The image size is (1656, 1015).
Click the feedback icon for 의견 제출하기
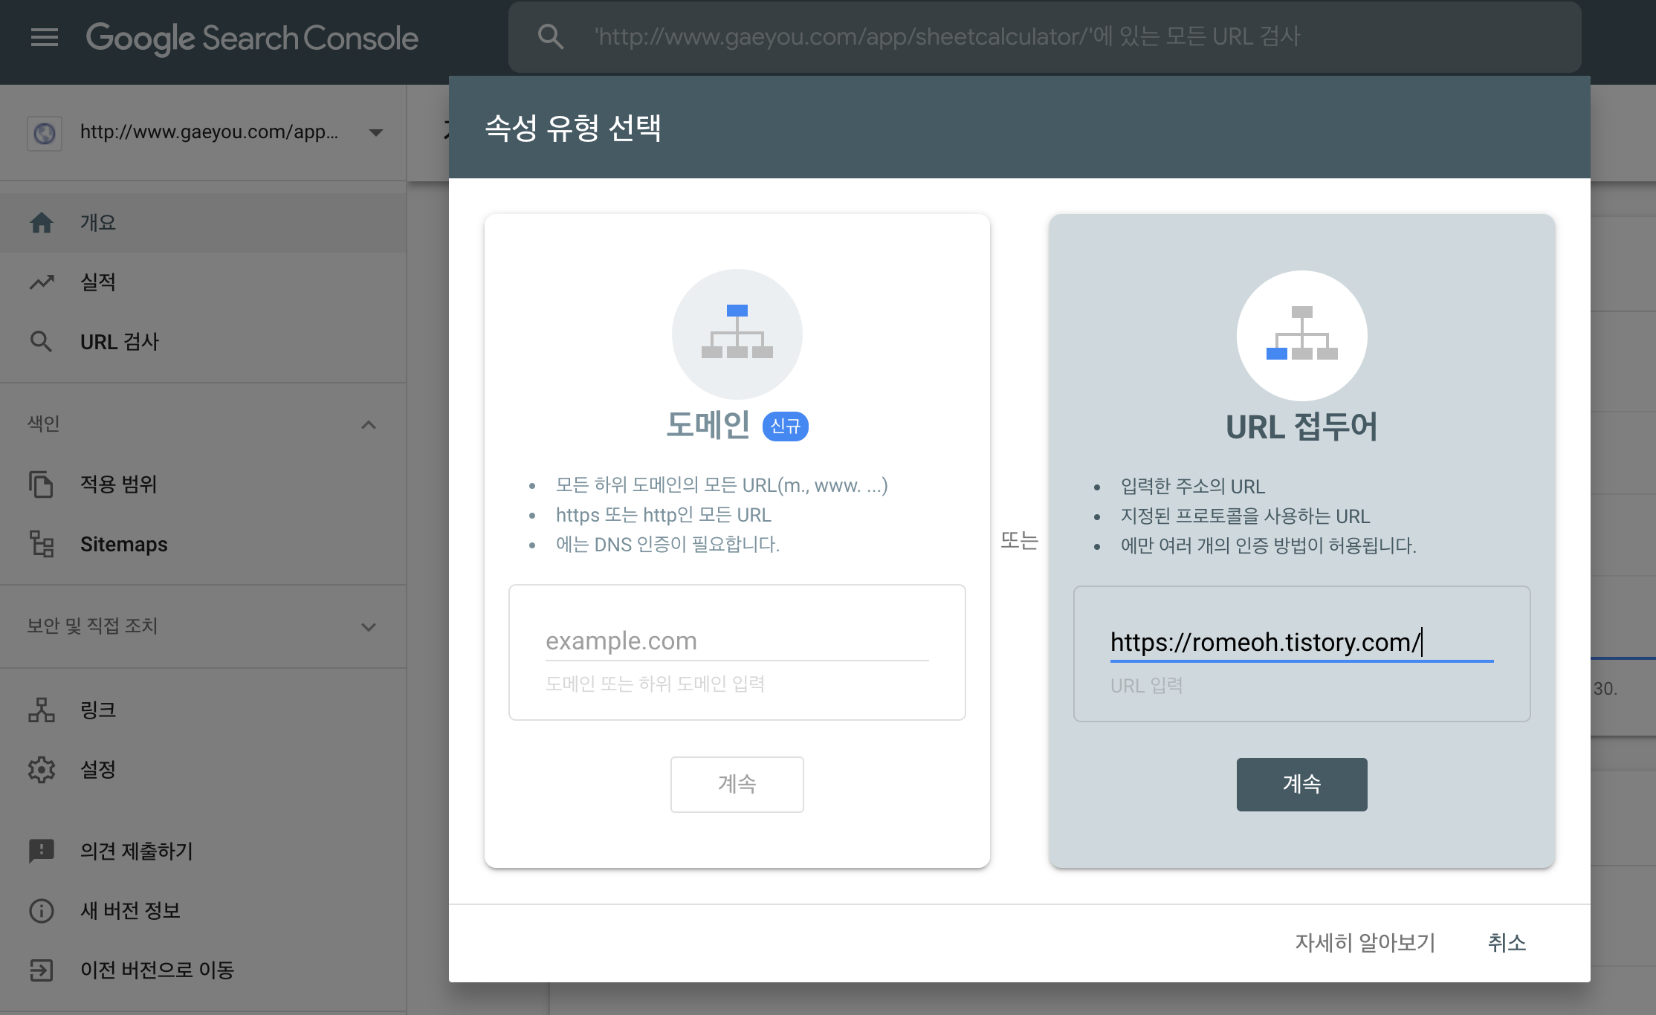coord(42,851)
